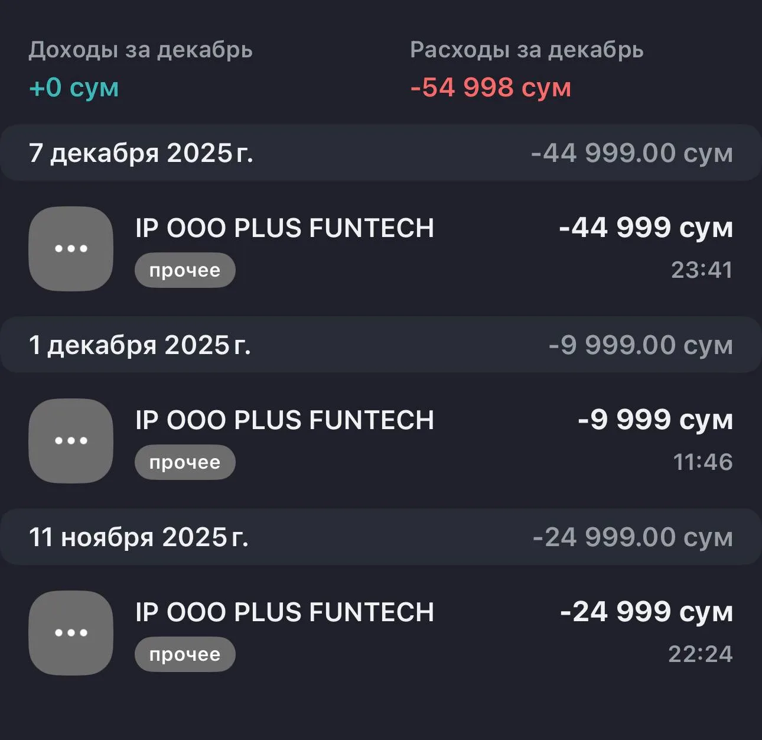Select the «Расходы за декабрь» label
Viewport: 762px width, 740px height.
click(526, 50)
